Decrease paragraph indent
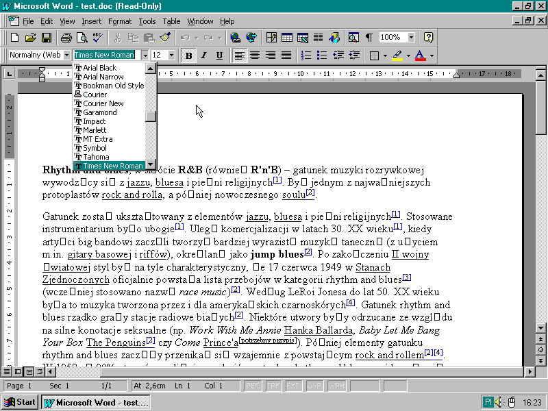Viewport: 548px width, 411px height. [x=338, y=55]
